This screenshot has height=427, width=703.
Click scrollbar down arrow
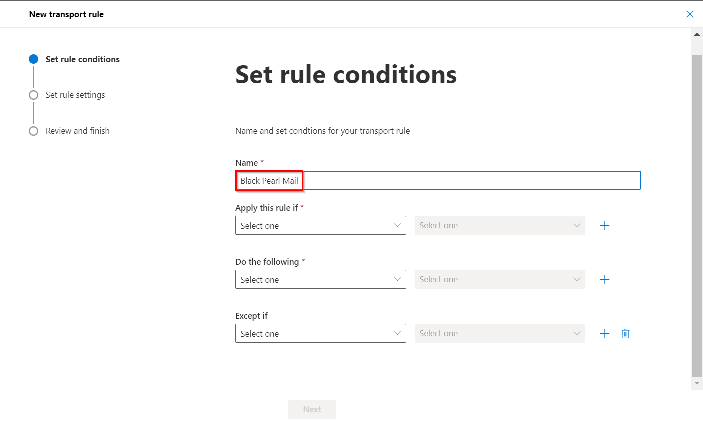coord(697,383)
